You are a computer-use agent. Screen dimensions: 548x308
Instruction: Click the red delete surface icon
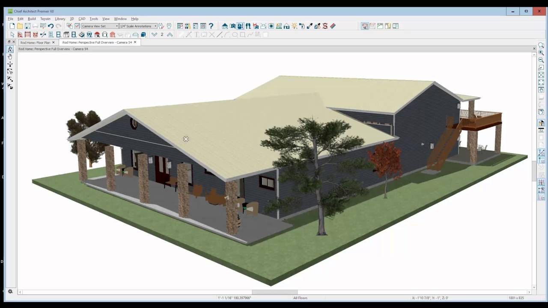pyautogui.click(x=325, y=26)
